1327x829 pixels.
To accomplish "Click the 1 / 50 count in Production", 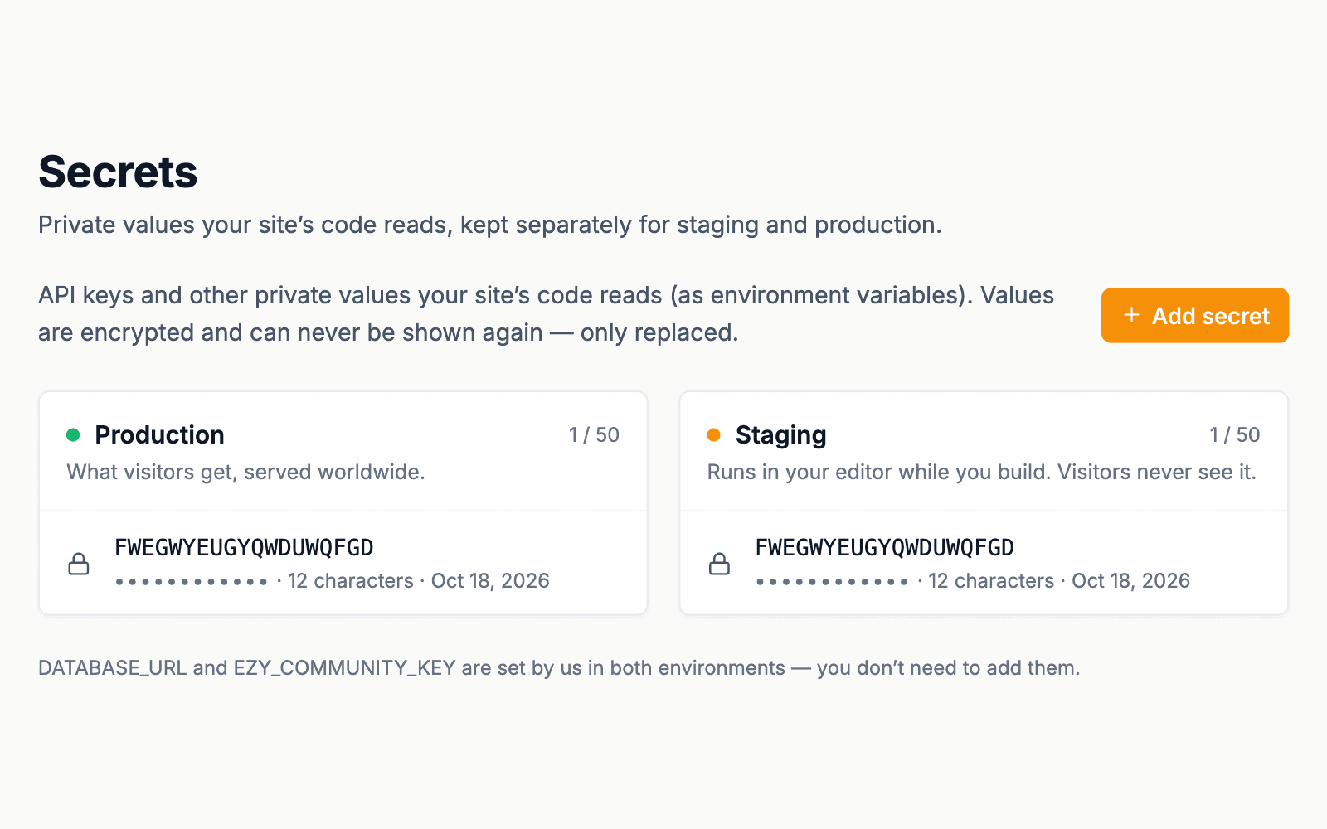I will click(x=594, y=434).
